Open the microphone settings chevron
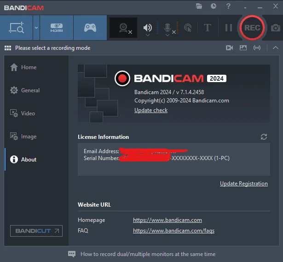This screenshot has height=262, width=283. coord(167,35)
